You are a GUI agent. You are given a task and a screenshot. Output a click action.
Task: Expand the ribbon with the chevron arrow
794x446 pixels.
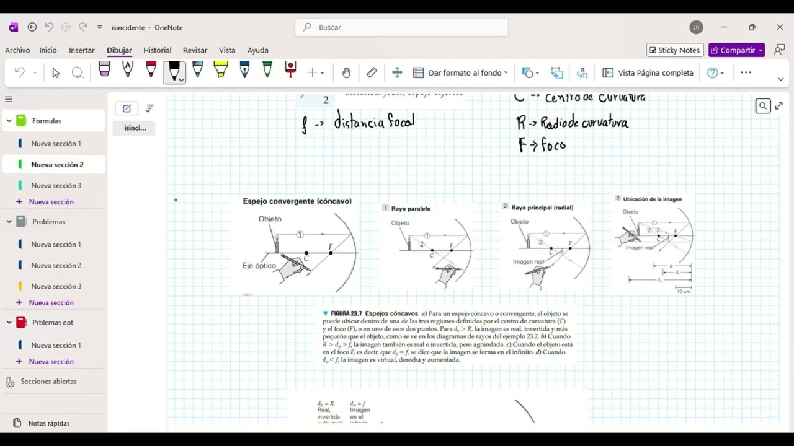780,79
